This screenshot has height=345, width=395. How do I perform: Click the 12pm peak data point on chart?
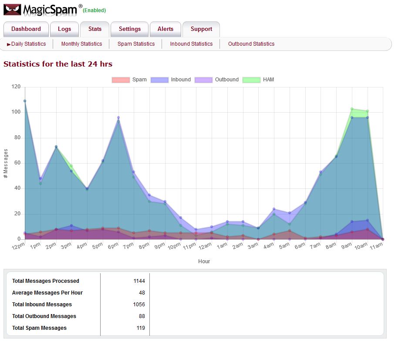pos(25,101)
